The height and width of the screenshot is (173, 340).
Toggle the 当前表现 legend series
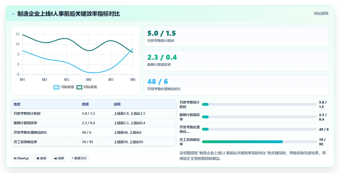click(64, 87)
